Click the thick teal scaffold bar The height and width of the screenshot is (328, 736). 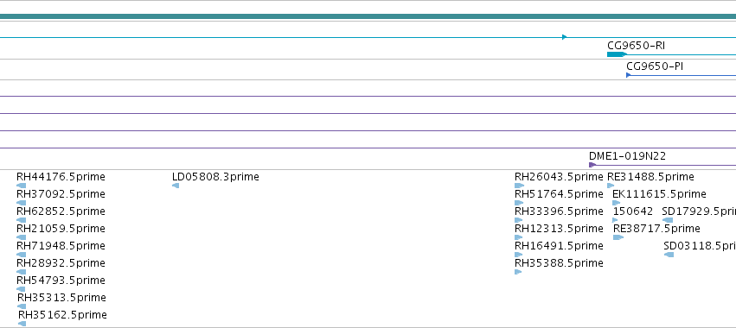point(368,17)
